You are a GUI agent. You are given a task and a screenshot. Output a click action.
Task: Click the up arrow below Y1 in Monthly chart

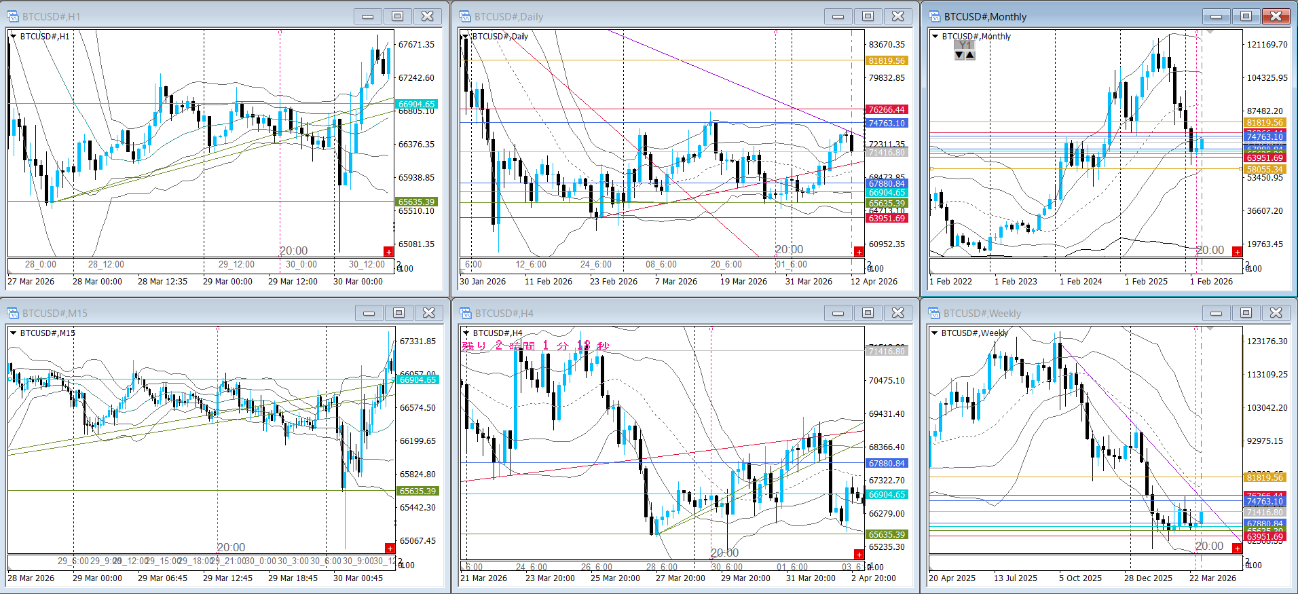click(x=970, y=55)
